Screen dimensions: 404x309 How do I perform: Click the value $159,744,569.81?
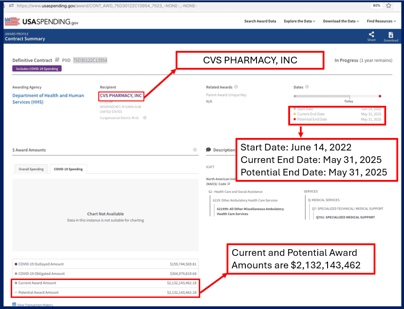pyautogui.click(x=183, y=264)
